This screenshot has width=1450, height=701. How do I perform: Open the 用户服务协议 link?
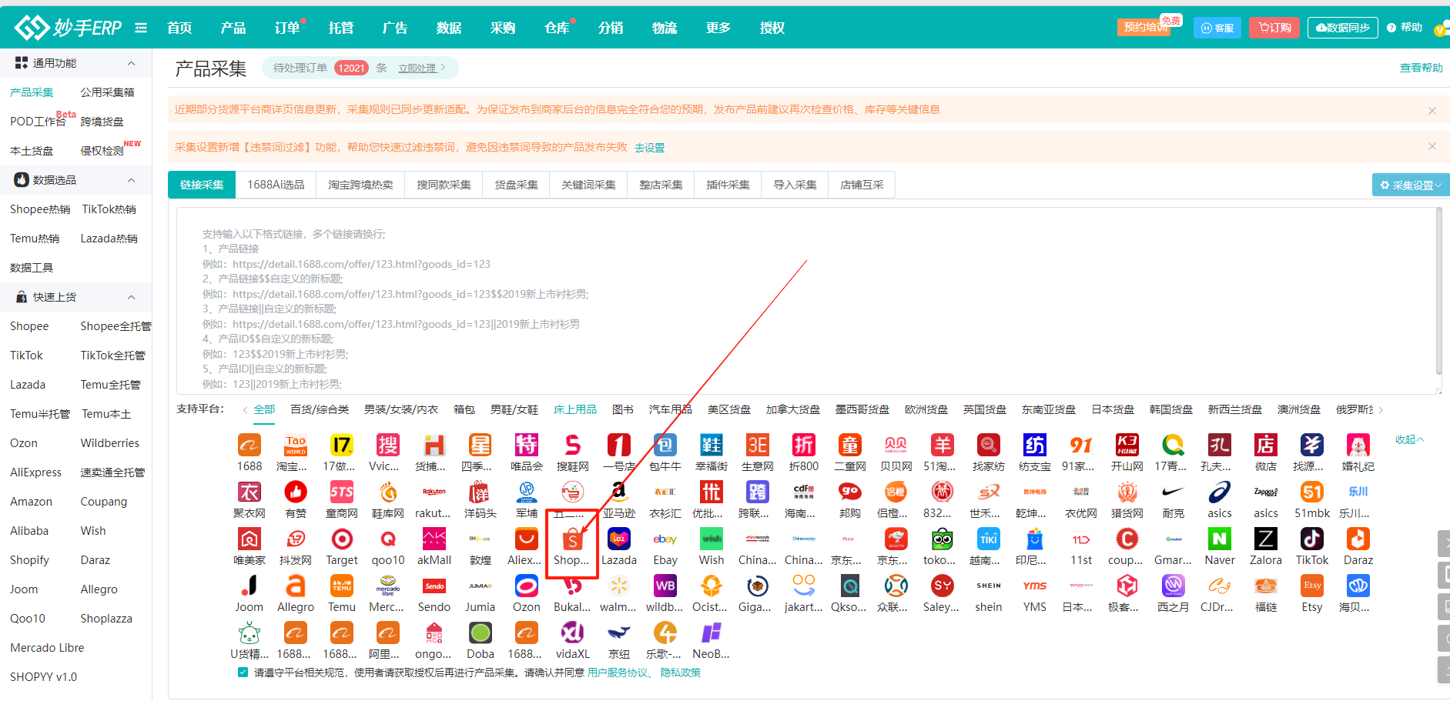[618, 673]
